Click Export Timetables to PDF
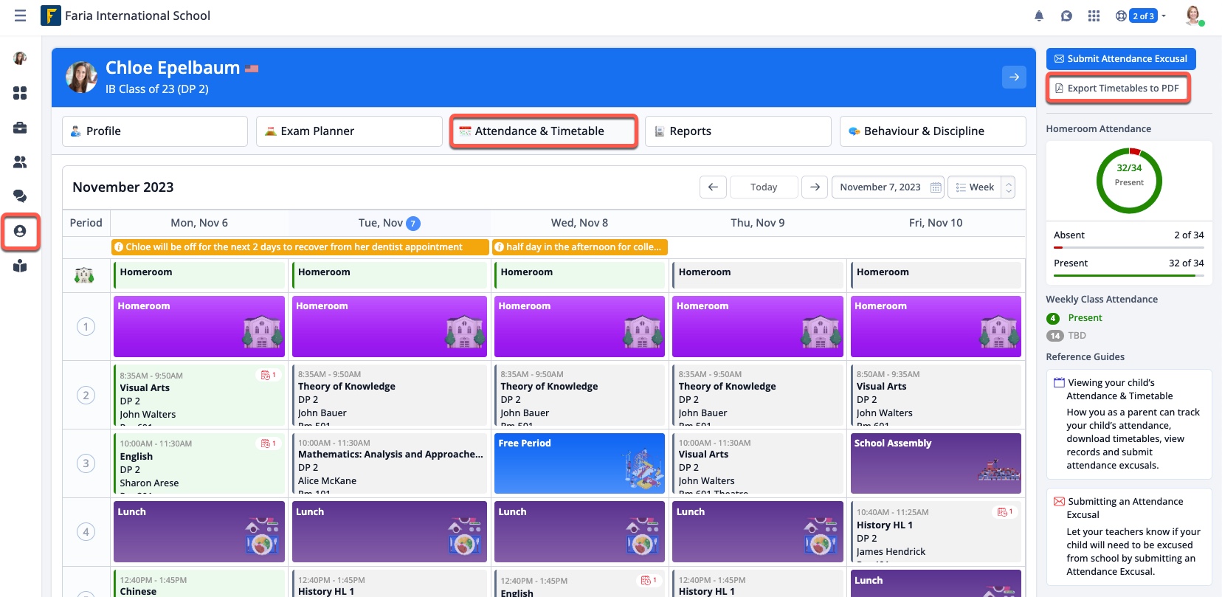 1117,89
